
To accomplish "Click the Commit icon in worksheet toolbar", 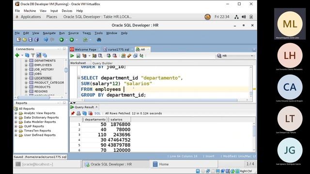I will coord(108,56).
